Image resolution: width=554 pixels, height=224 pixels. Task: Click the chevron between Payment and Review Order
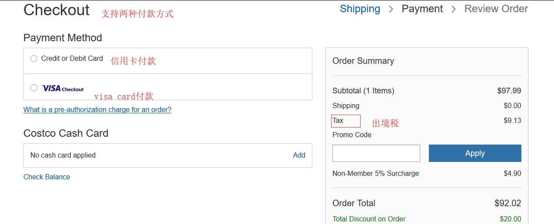[x=454, y=9]
